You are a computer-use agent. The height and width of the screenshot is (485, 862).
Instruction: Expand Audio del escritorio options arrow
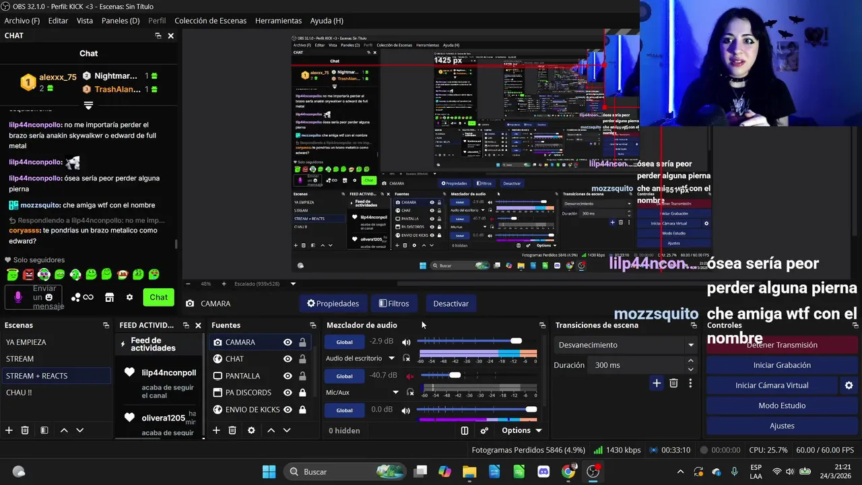click(x=391, y=358)
